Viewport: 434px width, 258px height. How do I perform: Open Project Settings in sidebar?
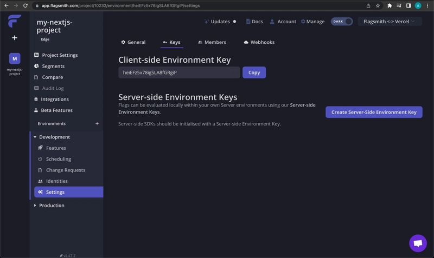56,55
